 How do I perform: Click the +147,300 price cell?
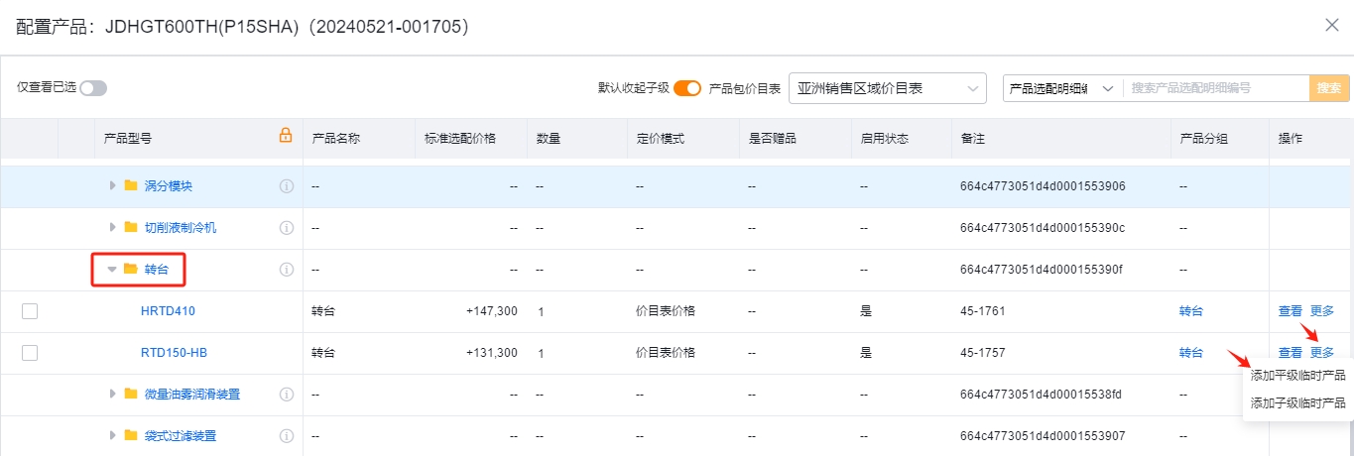pos(491,311)
